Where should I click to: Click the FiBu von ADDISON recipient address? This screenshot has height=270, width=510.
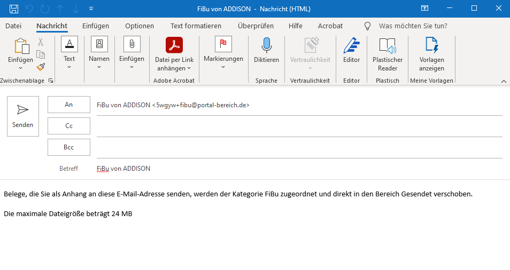pyautogui.click(x=173, y=105)
